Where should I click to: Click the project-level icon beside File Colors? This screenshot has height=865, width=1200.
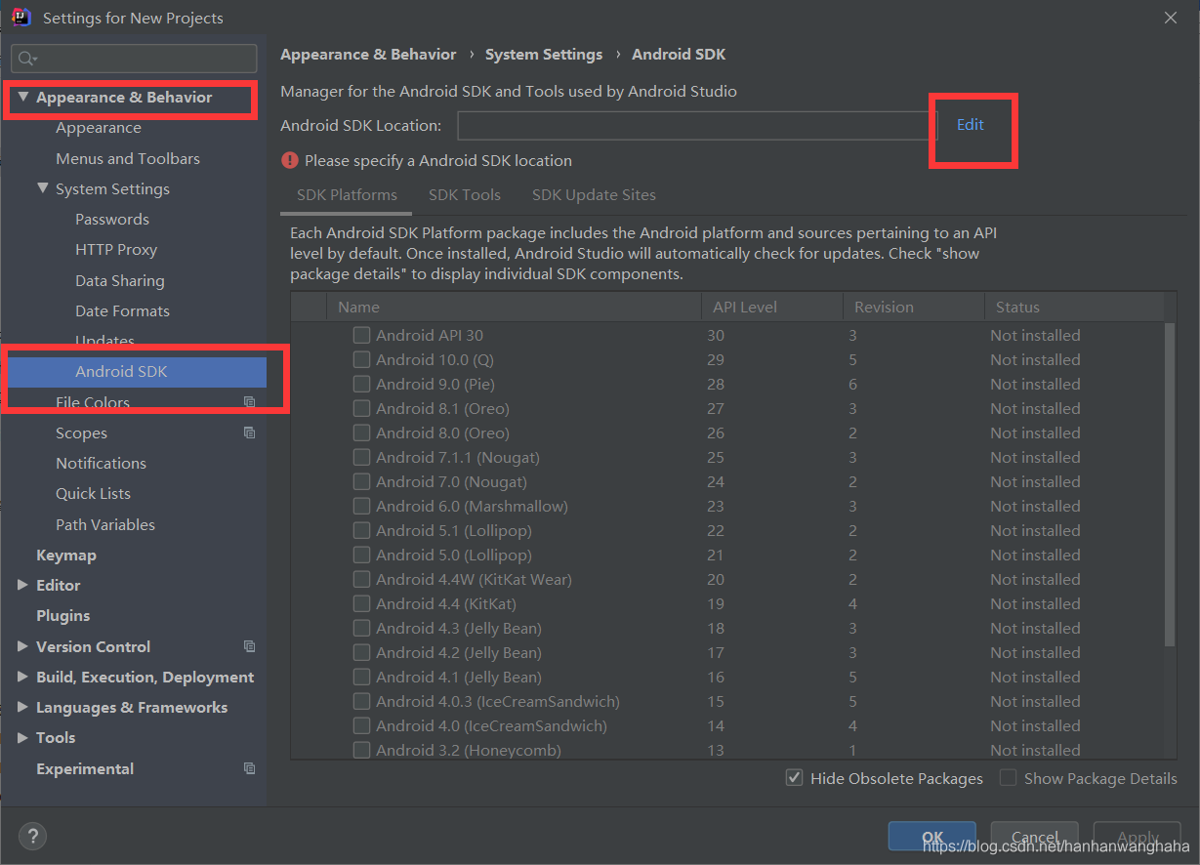point(249,402)
